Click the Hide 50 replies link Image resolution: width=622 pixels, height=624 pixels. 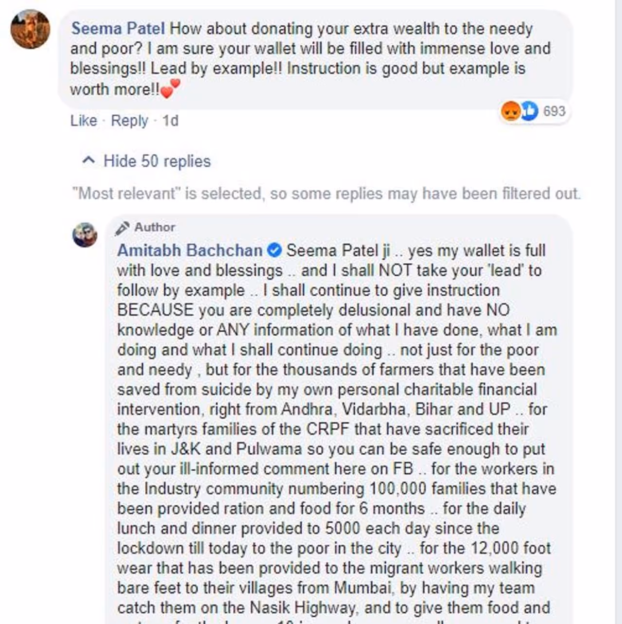157,161
